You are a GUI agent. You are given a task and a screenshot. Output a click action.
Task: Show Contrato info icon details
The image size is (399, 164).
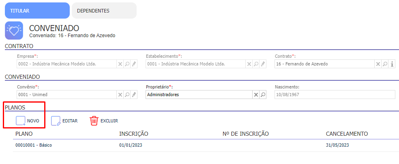(392, 64)
